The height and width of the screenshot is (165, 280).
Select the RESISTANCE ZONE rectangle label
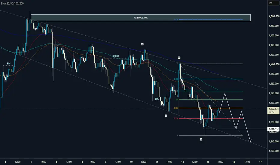click(x=141, y=18)
